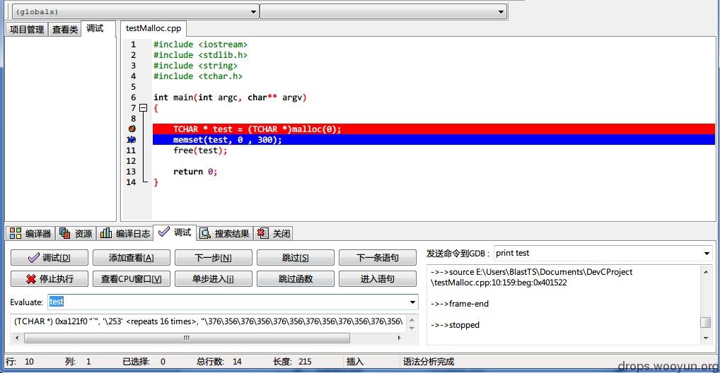Collapse the main function code fold

click(144, 108)
